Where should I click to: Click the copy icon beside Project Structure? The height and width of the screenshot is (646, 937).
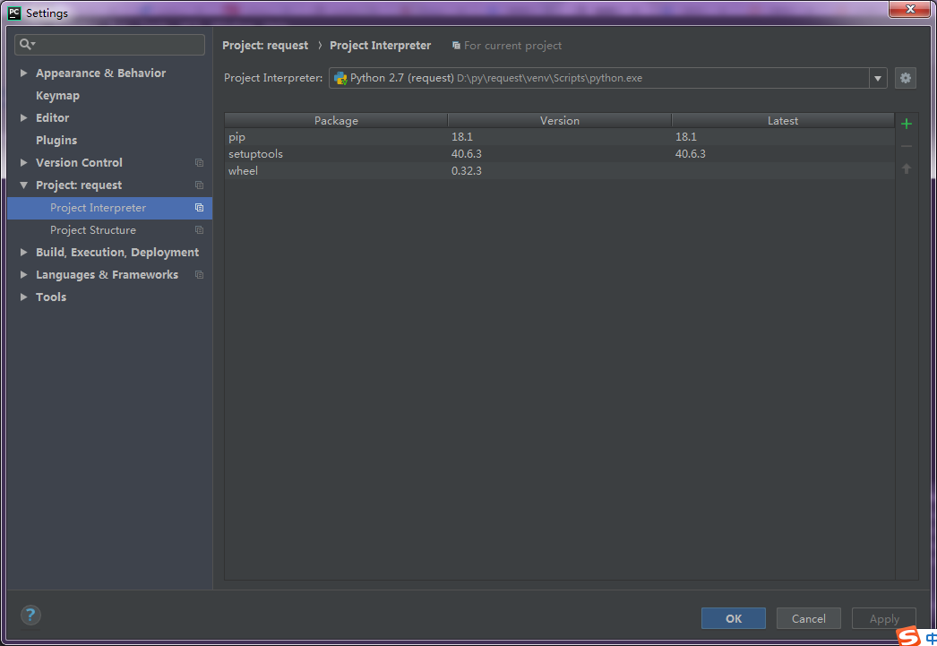point(199,230)
